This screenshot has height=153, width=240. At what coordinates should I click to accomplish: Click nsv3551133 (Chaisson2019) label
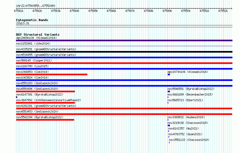(x=189, y=140)
